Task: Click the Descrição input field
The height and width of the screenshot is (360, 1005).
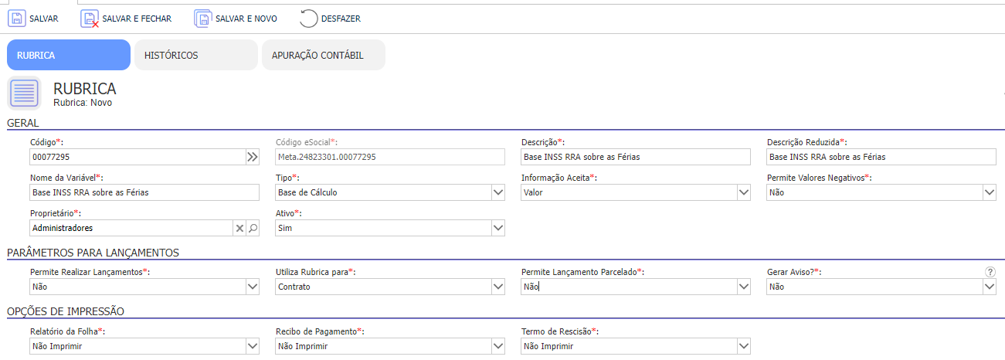Action: (636, 157)
